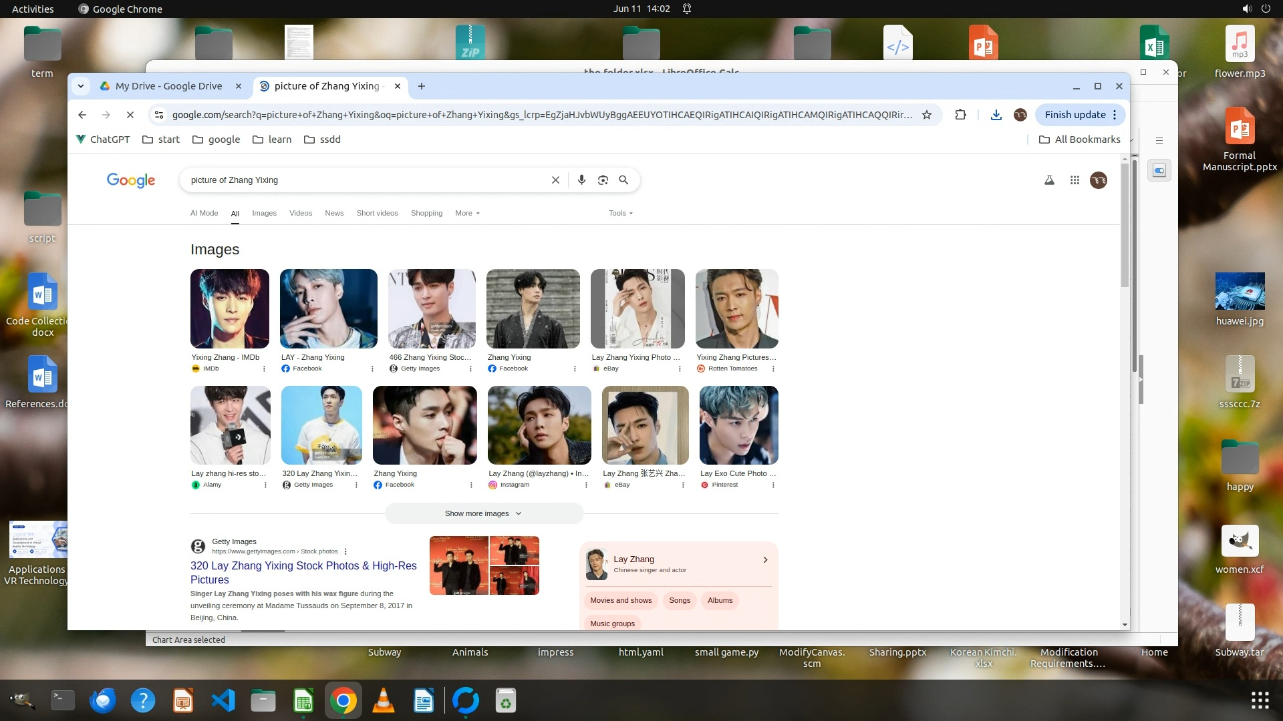Open the Google apps grid
Screen dimensions: 1283x721
point(1075,180)
